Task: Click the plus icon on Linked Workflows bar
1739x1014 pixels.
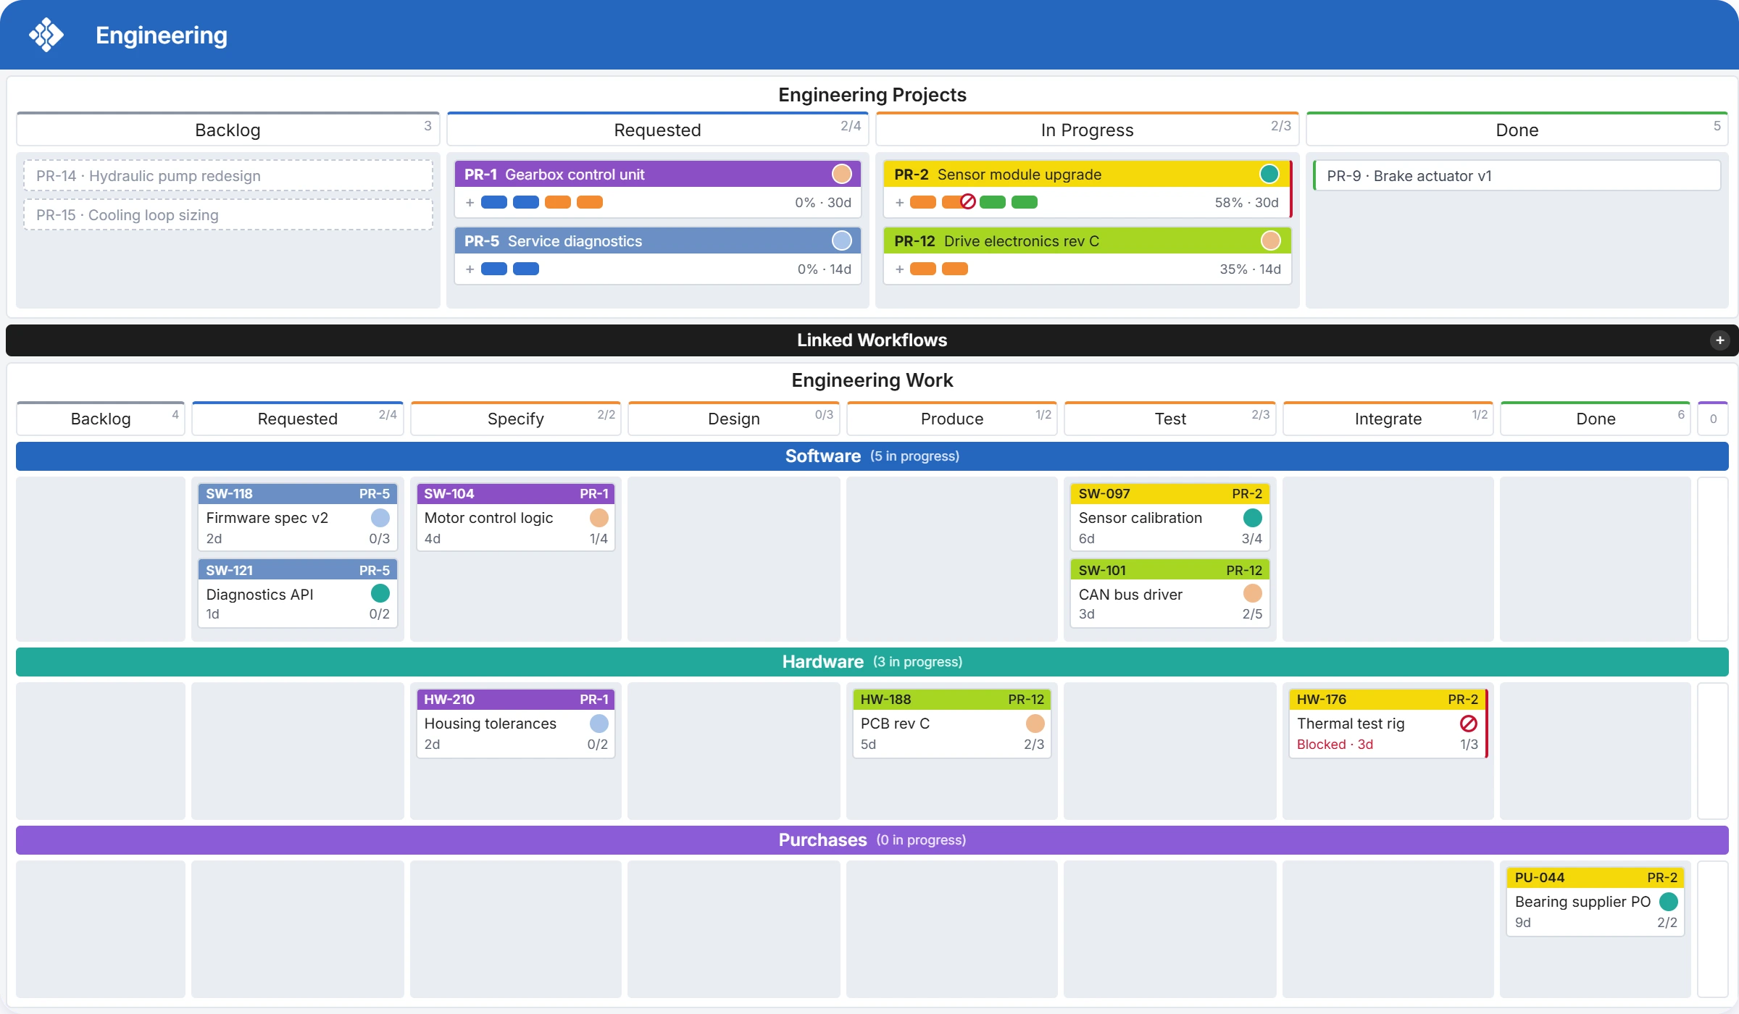Action: coord(1719,340)
